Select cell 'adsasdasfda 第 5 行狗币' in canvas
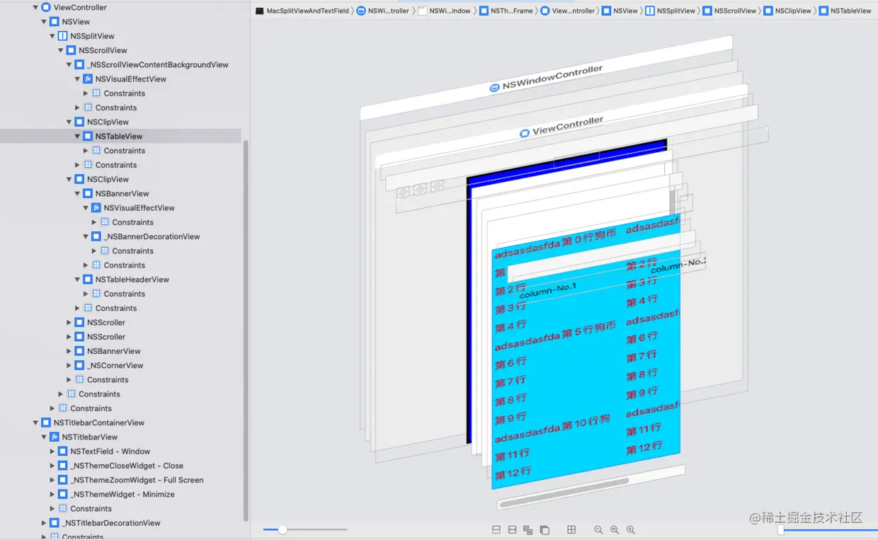 tap(555, 335)
